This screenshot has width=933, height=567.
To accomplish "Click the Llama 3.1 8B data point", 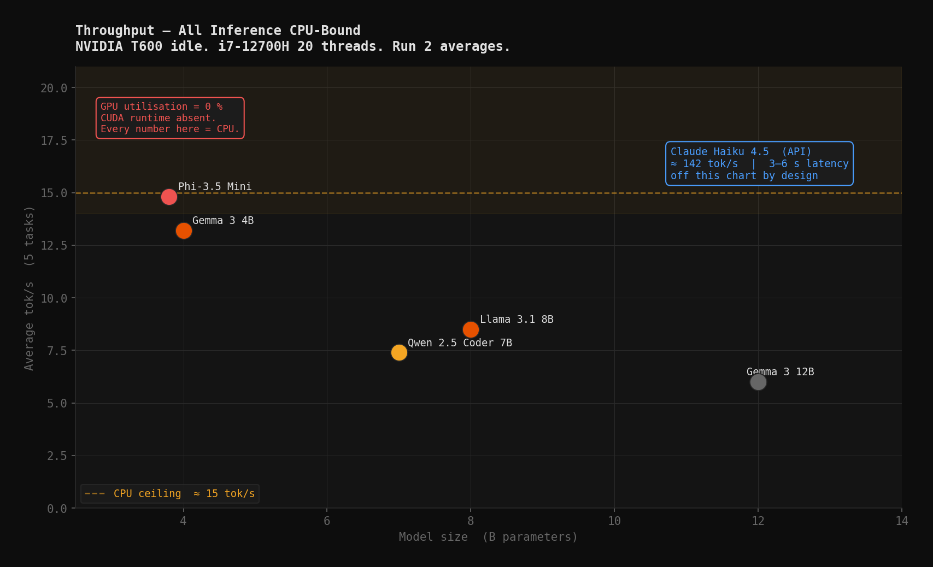I will [471, 329].
